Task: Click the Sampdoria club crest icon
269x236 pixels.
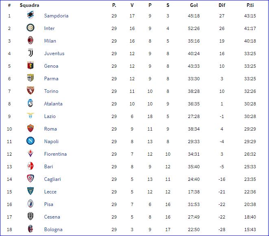Action: click(x=30, y=15)
